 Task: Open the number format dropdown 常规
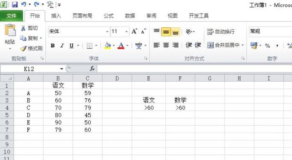pos(271,32)
